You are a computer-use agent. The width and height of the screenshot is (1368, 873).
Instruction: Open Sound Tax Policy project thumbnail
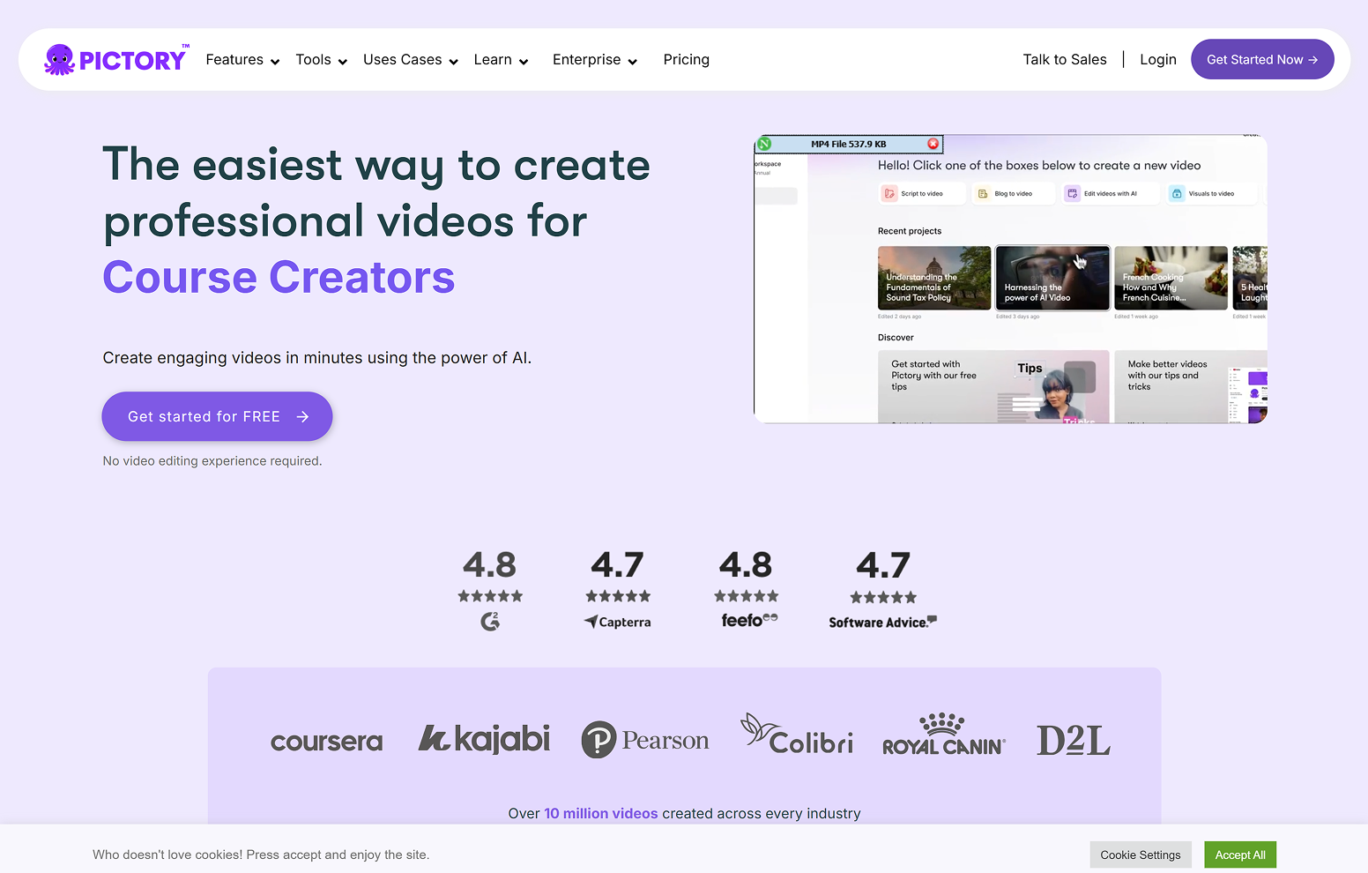tap(934, 278)
